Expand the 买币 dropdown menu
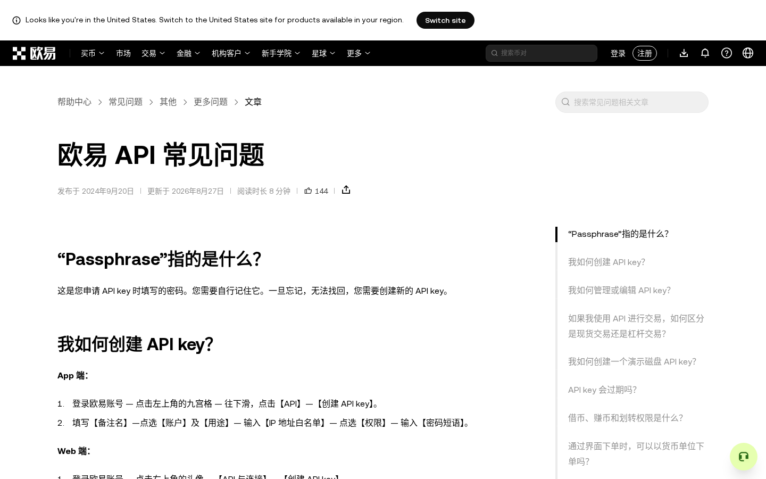This screenshot has width=766, height=479. point(93,53)
